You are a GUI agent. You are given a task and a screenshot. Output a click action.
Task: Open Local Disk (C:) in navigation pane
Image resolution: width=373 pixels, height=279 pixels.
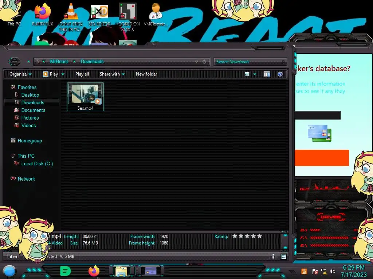point(37,164)
